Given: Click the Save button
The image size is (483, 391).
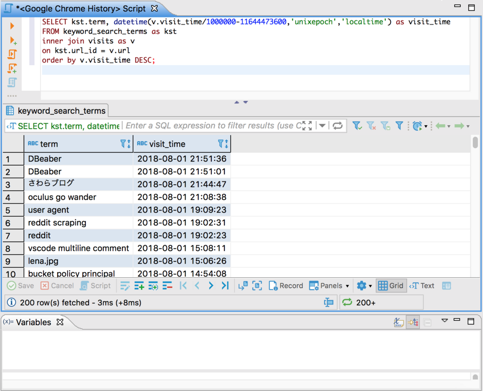Looking at the screenshot, I should coord(20,286).
